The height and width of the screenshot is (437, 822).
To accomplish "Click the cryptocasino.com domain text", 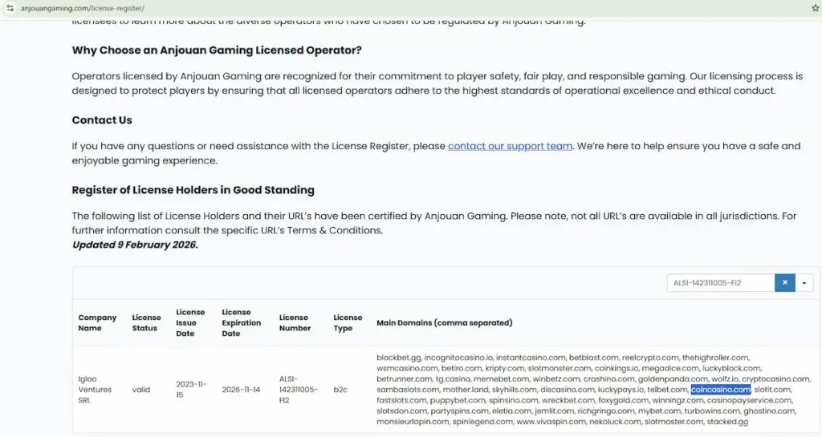I will pos(775,379).
